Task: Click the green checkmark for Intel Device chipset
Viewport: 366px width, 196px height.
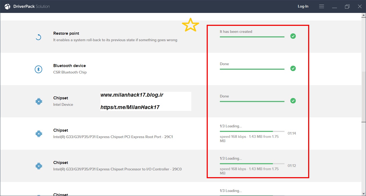Action: point(293,101)
